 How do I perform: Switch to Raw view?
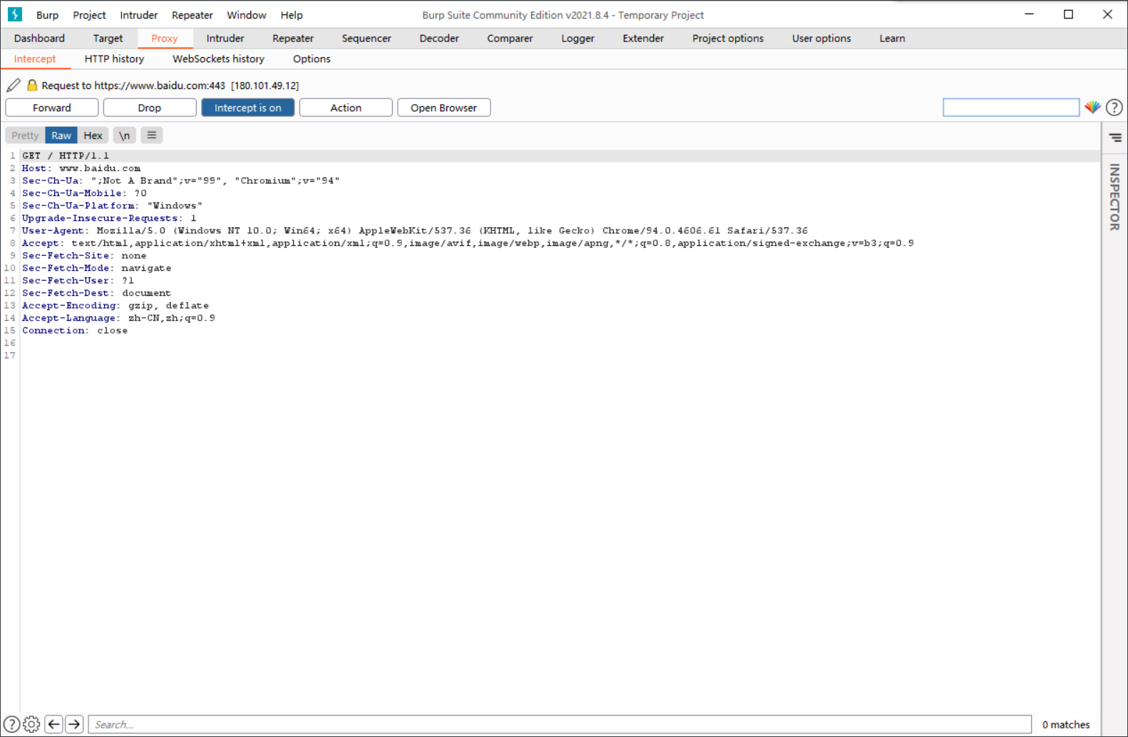point(61,135)
